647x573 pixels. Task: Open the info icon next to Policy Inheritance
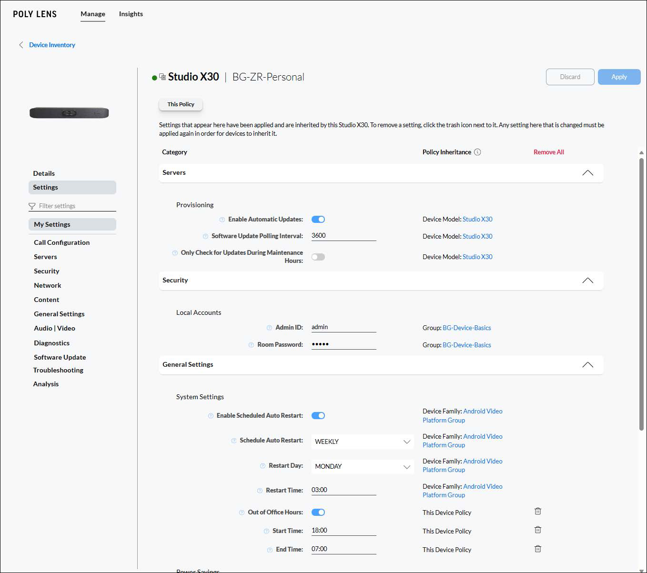pyautogui.click(x=478, y=152)
